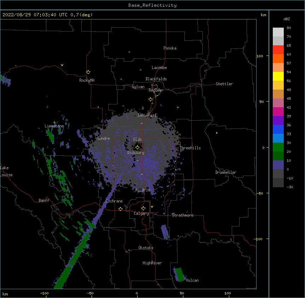The image size is (305, 298).
Task: Select the HighRiver town label
Action: (152, 263)
